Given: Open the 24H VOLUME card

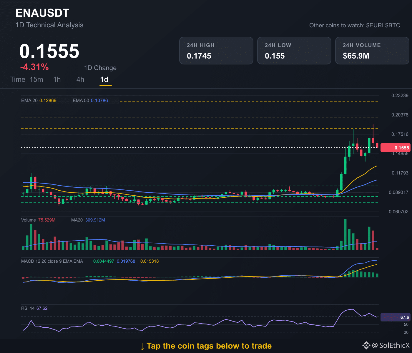Looking at the screenshot, I should pos(372,51).
